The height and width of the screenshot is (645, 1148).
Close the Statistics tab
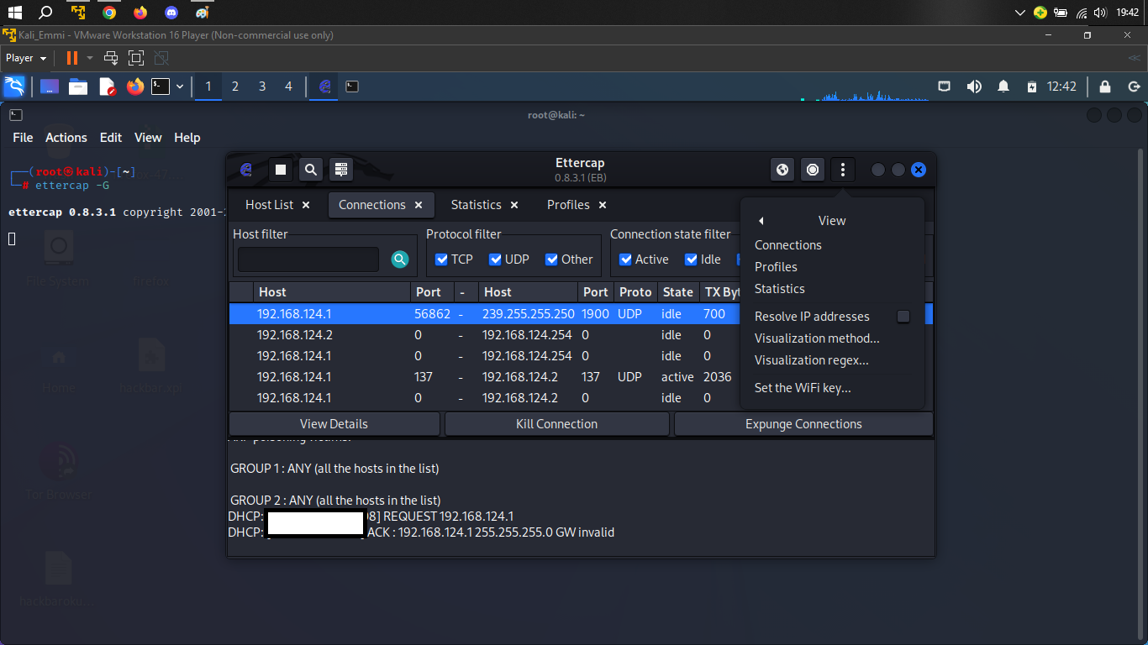(514, 205)
